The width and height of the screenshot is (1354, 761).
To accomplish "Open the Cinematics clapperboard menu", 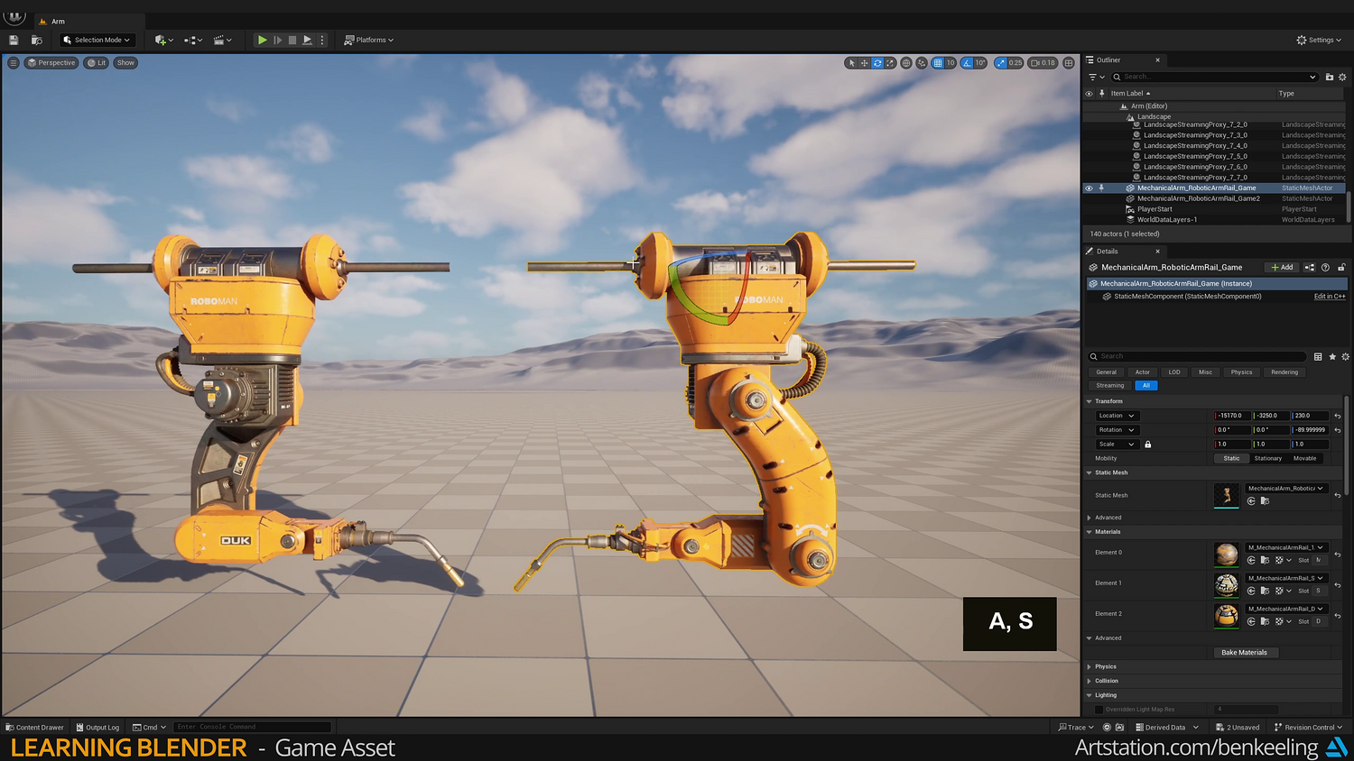I will (x=222, y=40).
